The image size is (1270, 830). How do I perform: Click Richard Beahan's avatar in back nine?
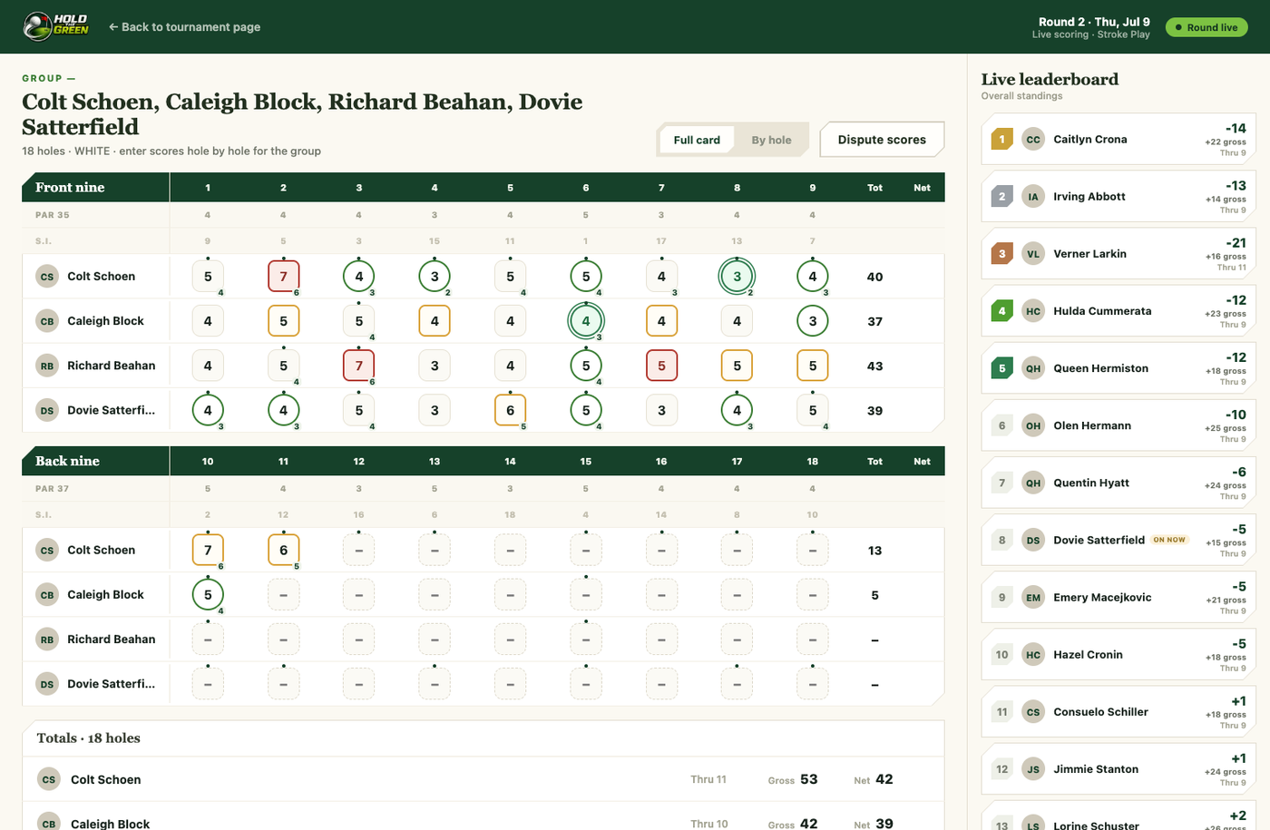47,640
